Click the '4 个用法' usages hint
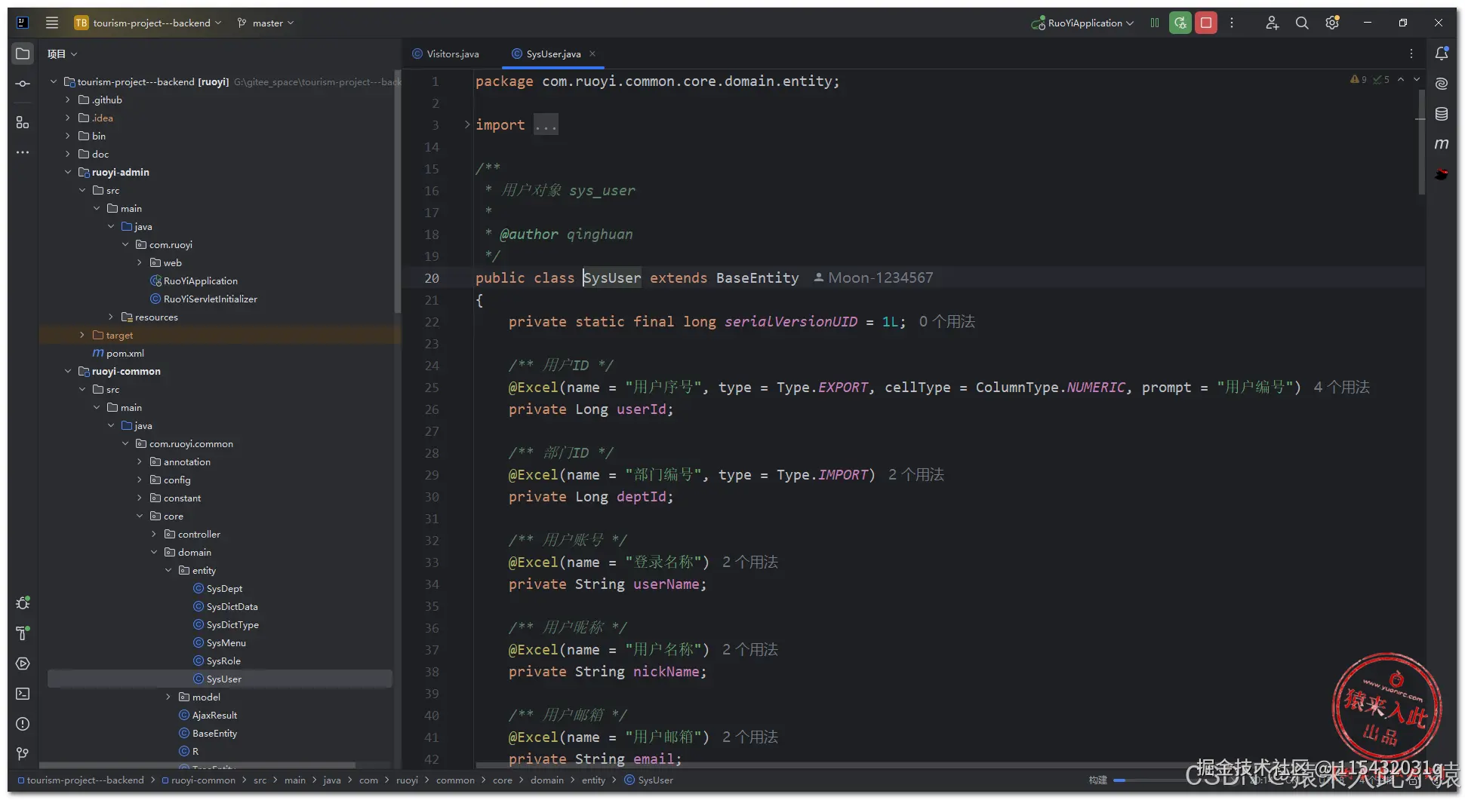The image size is (1465, 800). click(1342, 387)
